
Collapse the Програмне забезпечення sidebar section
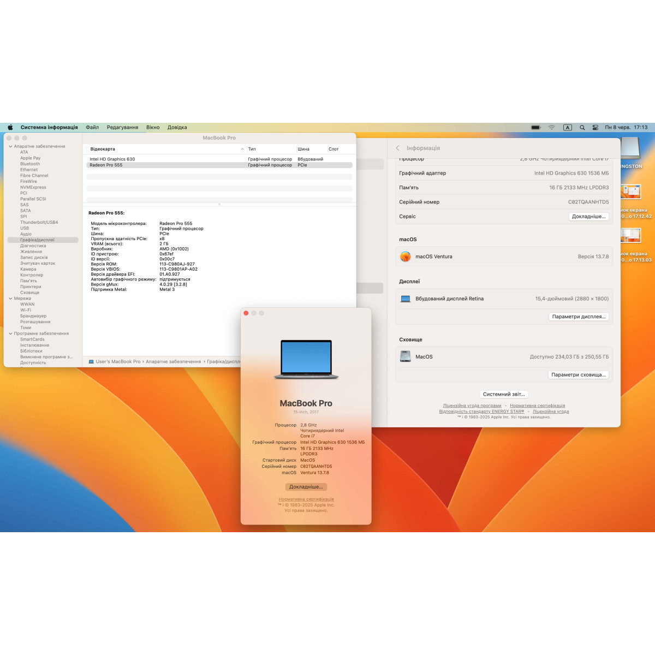[10, 334]
